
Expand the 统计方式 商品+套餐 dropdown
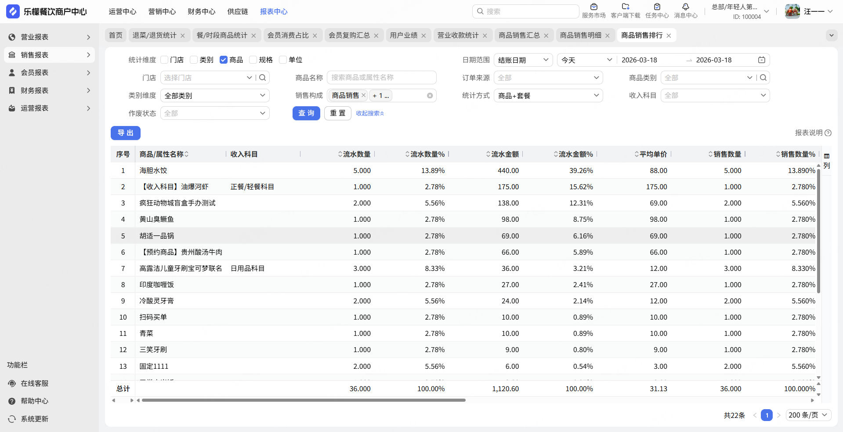[548, 96]
